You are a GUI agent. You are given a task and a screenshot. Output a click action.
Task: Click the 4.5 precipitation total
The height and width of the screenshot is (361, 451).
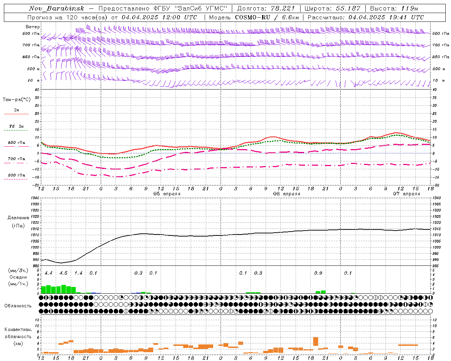click(63, 273)
